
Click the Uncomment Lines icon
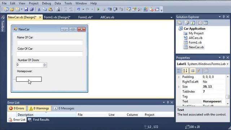71,9
